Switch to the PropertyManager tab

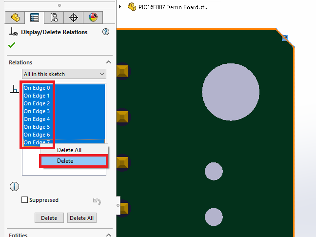coord(35,18)
